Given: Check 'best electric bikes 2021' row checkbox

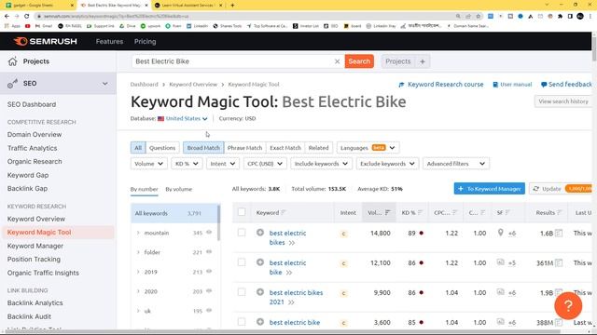Looking at the screenshot, I should [x=242, y=291].
